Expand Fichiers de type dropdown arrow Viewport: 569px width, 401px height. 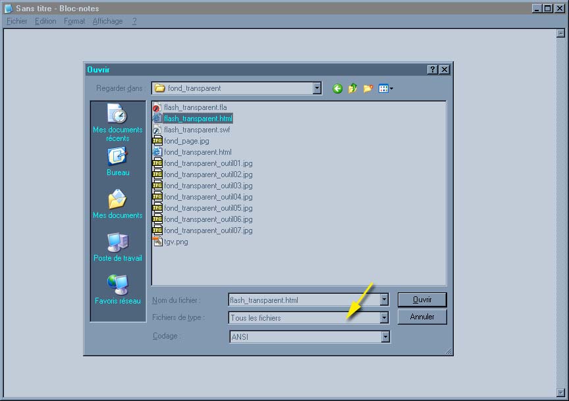click(x=384, y=318)
